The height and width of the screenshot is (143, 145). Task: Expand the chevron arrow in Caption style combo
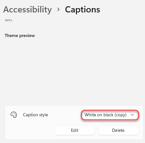coord(132,115)
